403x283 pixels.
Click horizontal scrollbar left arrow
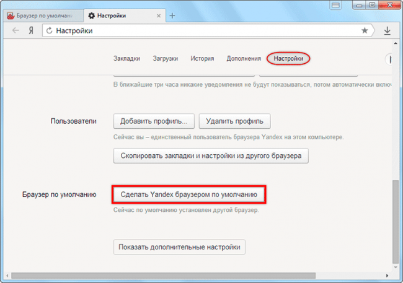[x=7, y=276]
